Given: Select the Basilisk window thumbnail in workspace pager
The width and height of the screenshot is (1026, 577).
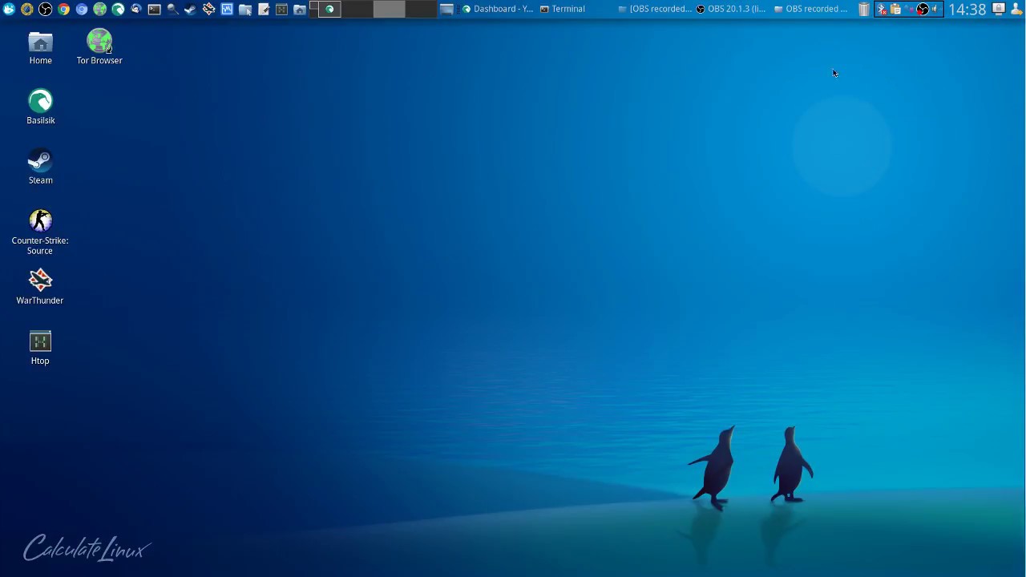Looking at the screenshot, I should tap(329, 9).
